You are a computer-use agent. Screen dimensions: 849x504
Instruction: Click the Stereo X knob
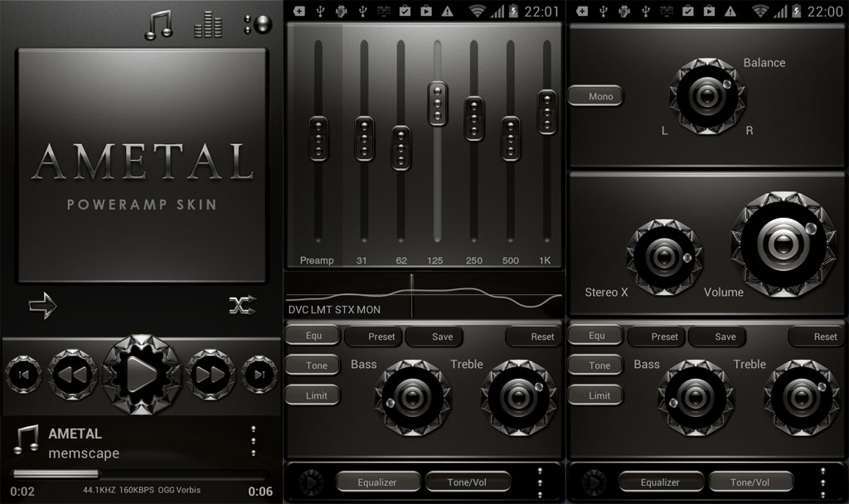coord(664,257)
